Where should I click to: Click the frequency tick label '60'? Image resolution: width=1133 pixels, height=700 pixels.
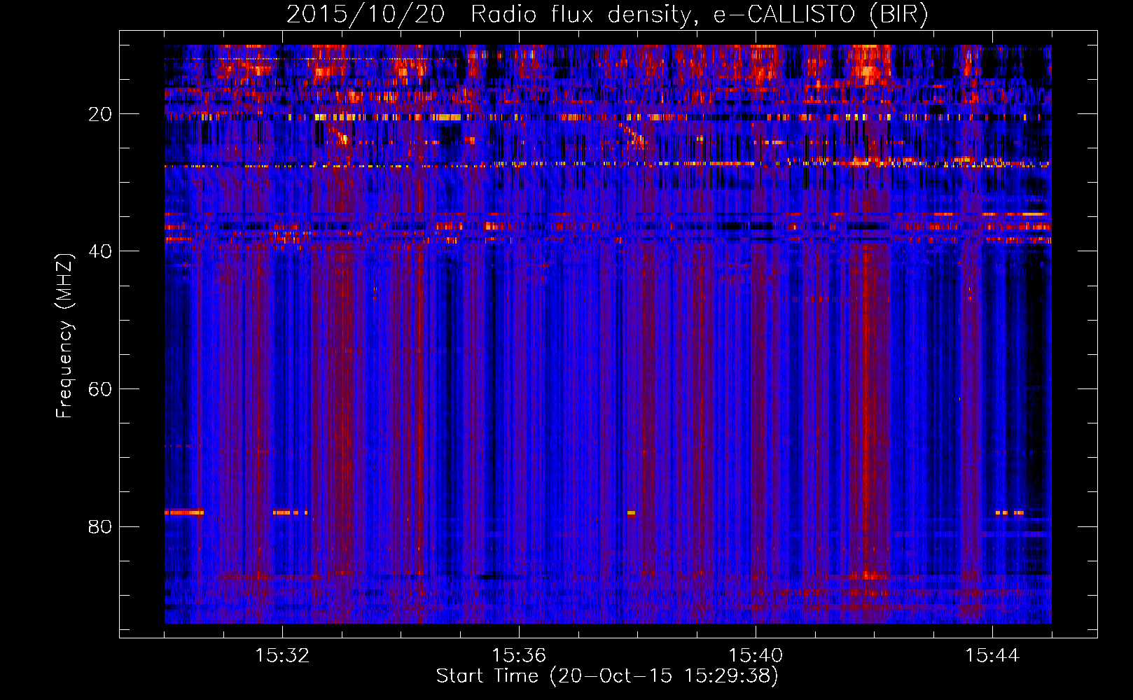(x=101, y=389)
